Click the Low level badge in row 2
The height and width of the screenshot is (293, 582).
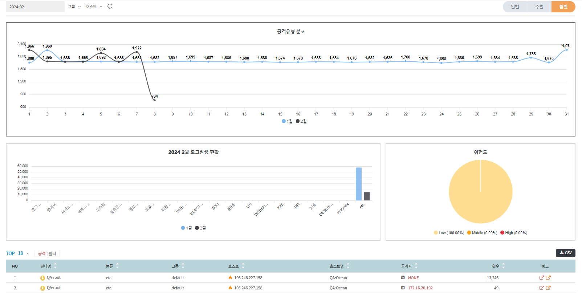42,288
